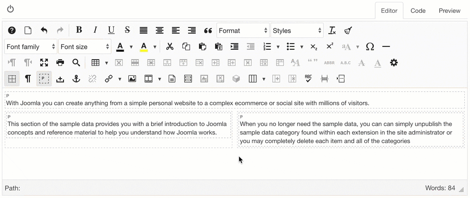Insert a blockquote
Viewport: 470px width, 198px height.
[x=208, y=30]
